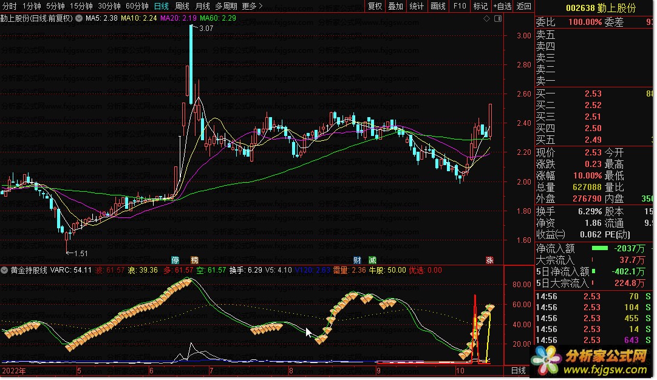Screen dimensions: 657x380
Task: Click the 财 financial marker on chart
Action: (x=357, y=260)
